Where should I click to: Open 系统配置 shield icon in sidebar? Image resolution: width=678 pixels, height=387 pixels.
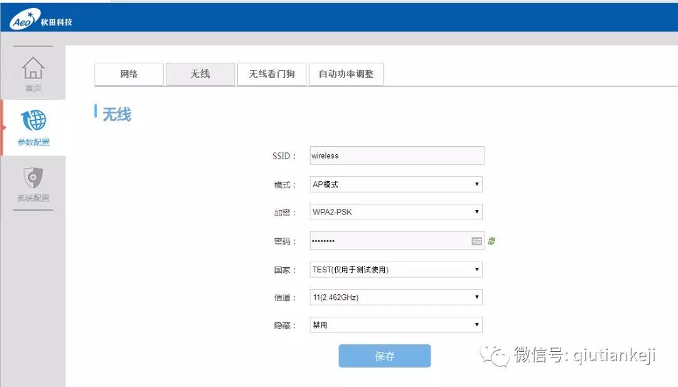(33, 179)
